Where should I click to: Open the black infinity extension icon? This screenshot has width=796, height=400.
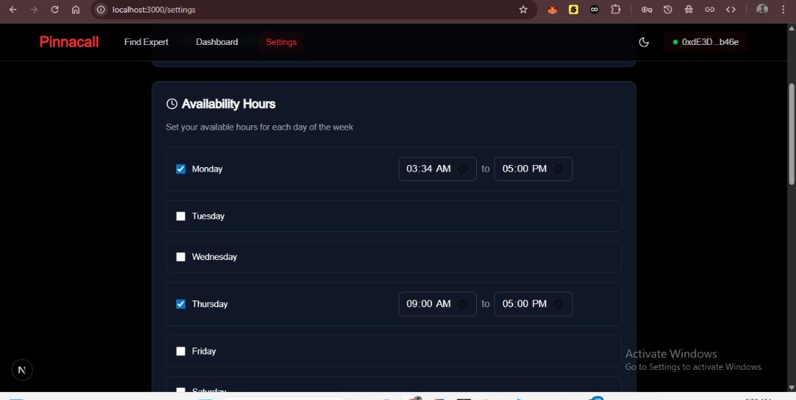[594, 10]
